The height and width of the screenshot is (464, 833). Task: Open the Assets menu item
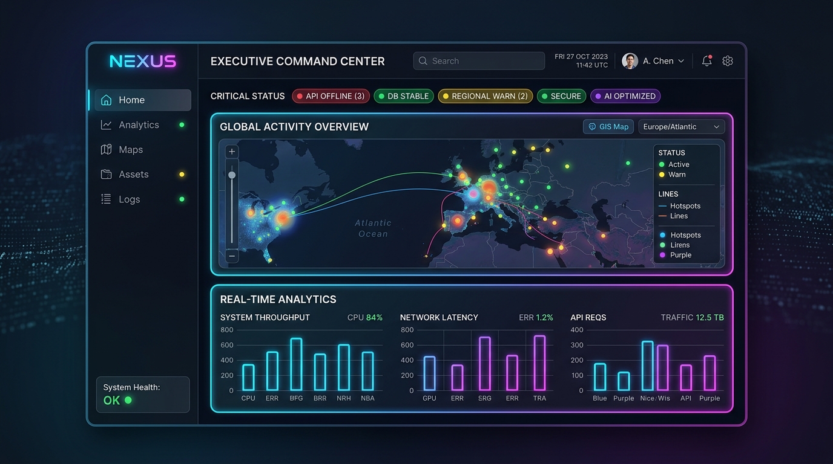point(143,175)
